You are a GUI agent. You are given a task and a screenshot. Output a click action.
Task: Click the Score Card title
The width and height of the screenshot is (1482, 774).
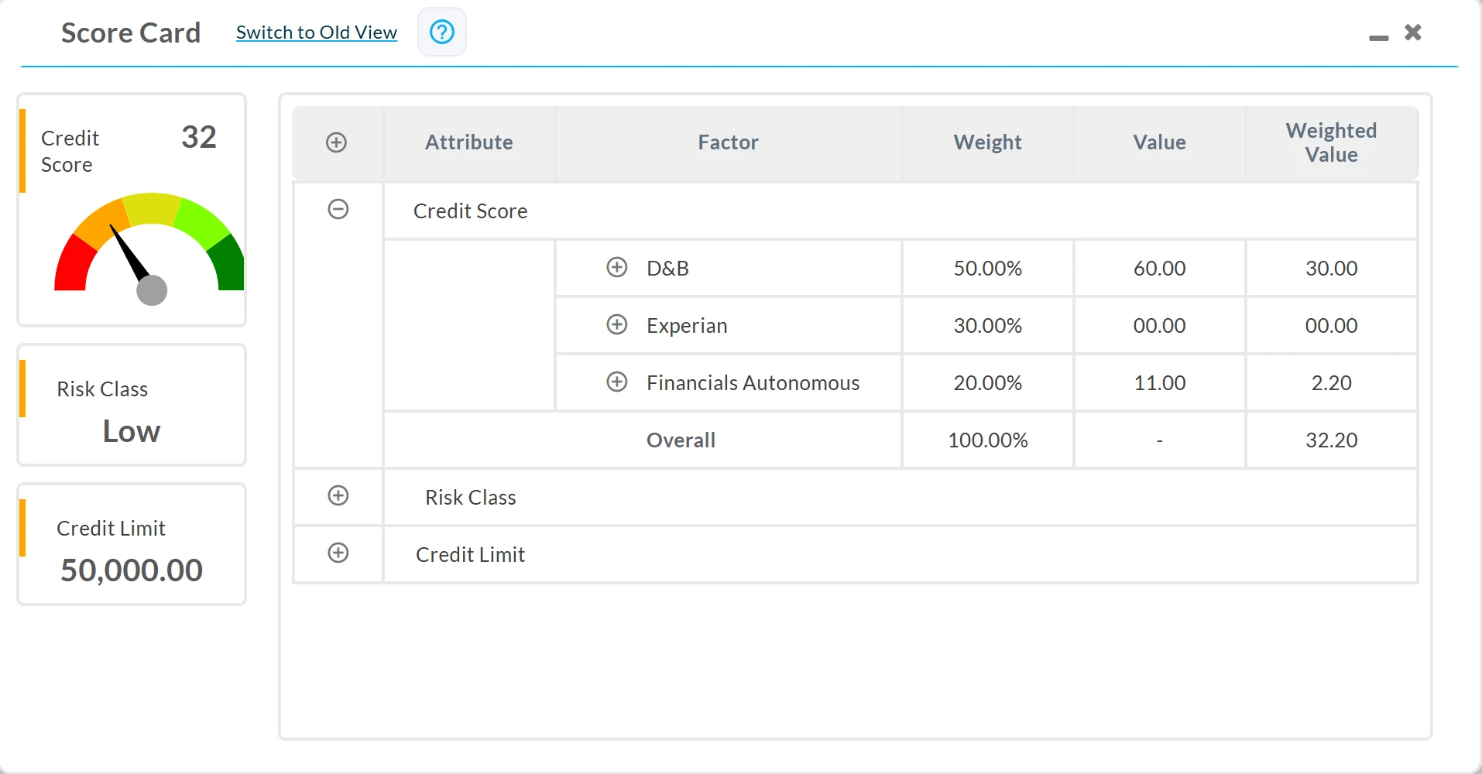click(131, 33)
